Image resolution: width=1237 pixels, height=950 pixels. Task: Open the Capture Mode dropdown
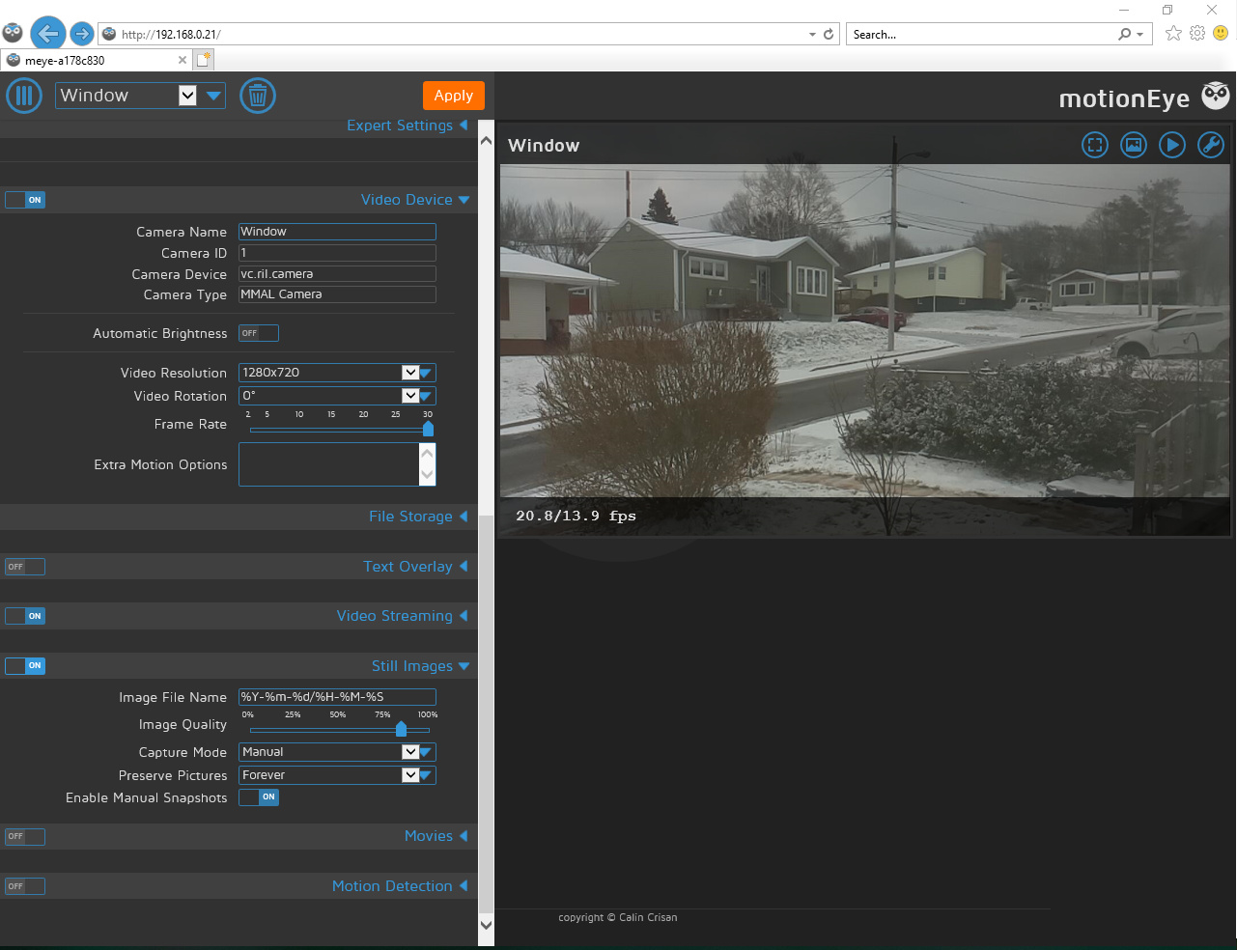point(337,752)
